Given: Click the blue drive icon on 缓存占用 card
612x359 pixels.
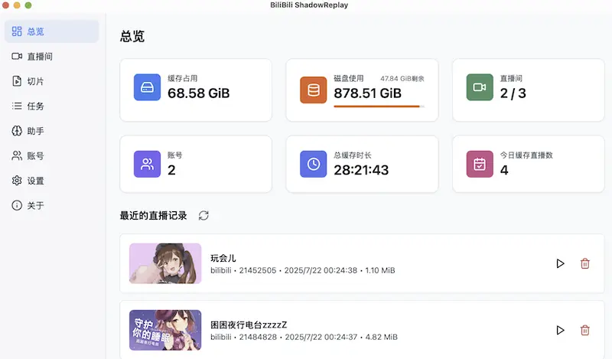Looking at the screenshot, I should [x=147, y=87].
